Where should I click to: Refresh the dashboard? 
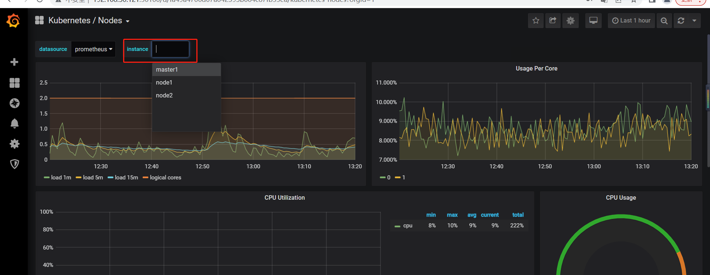681,21
